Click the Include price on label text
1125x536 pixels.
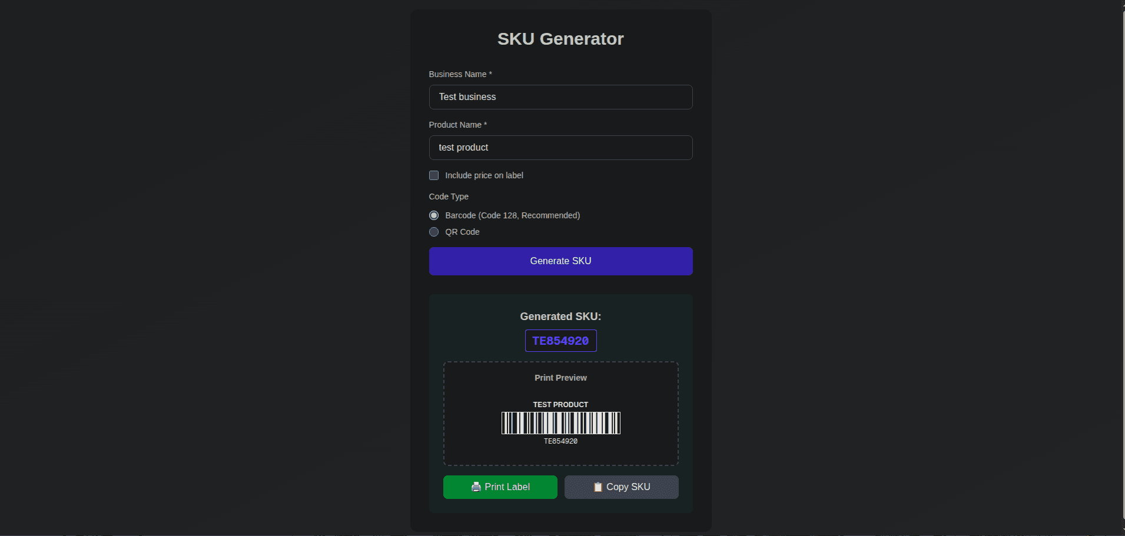tap(484, 175)
